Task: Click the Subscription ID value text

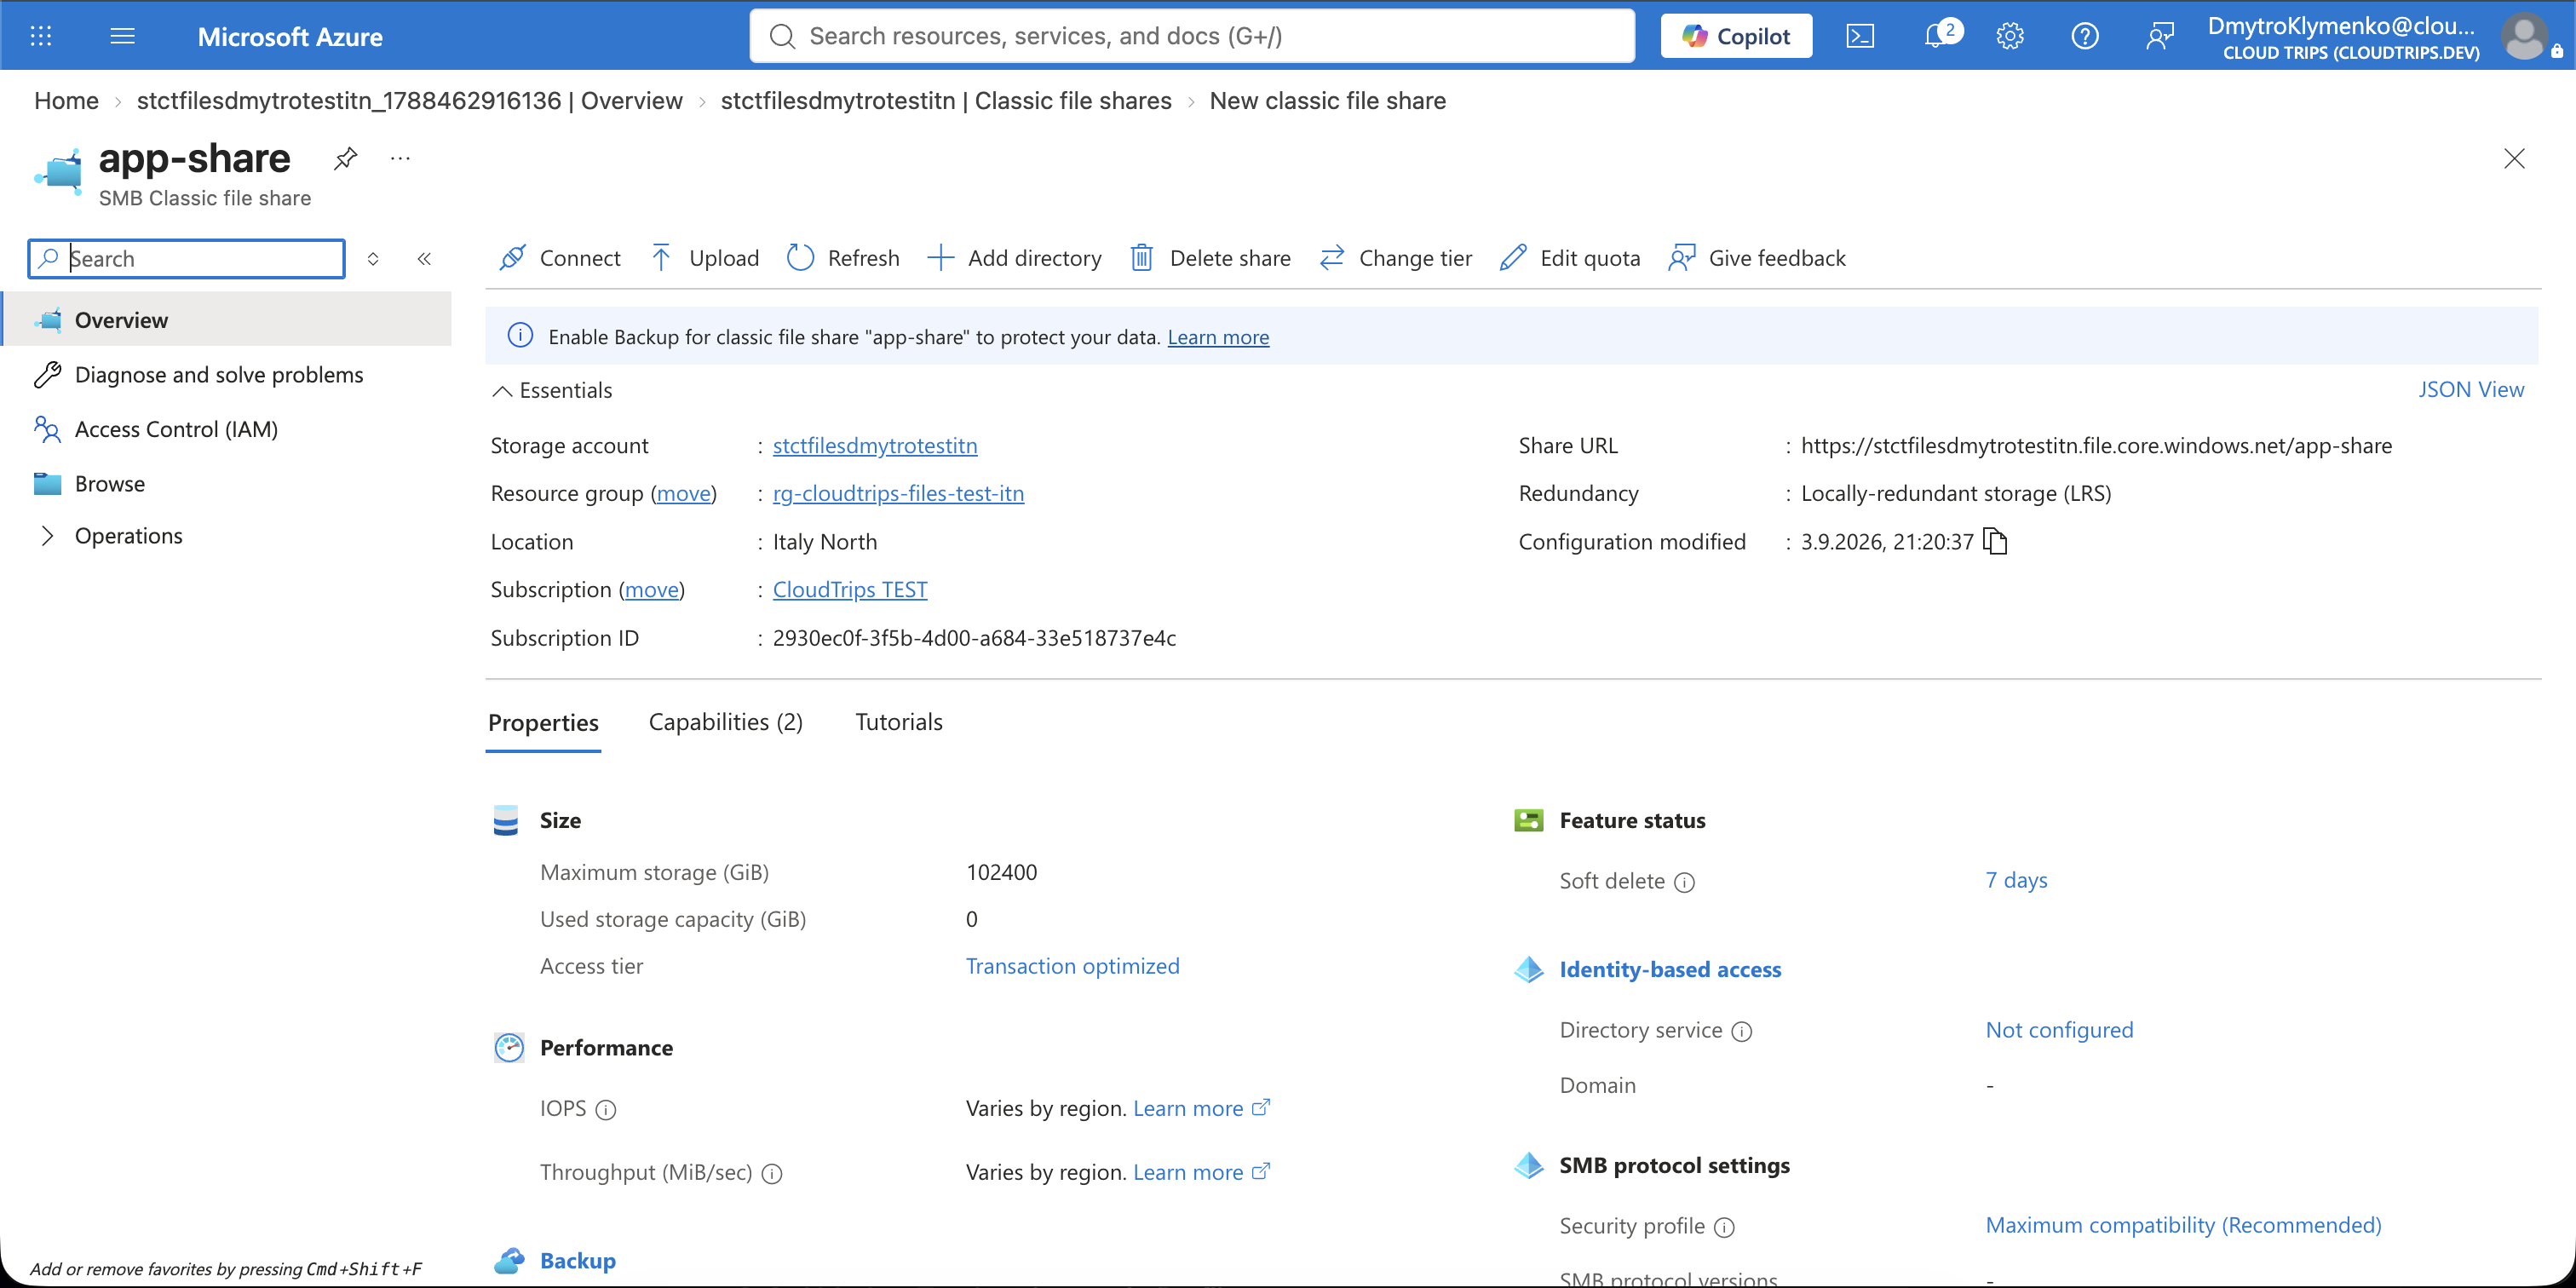Action: pyautogui.click(x=974, y=638)
